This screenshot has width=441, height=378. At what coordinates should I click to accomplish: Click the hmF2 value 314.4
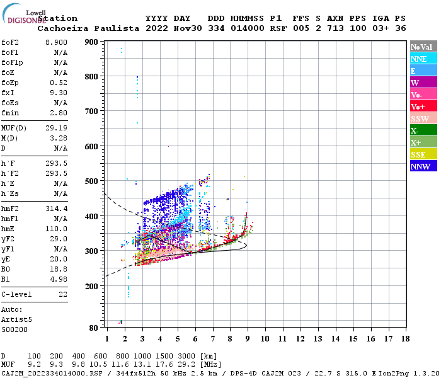click(x=56, y=209)
